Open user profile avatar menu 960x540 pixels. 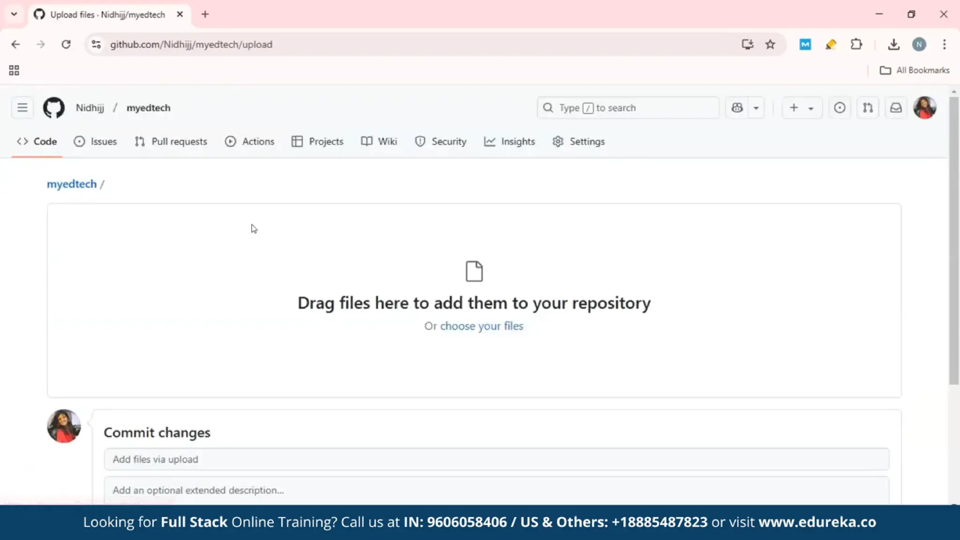tap(925, 108)
